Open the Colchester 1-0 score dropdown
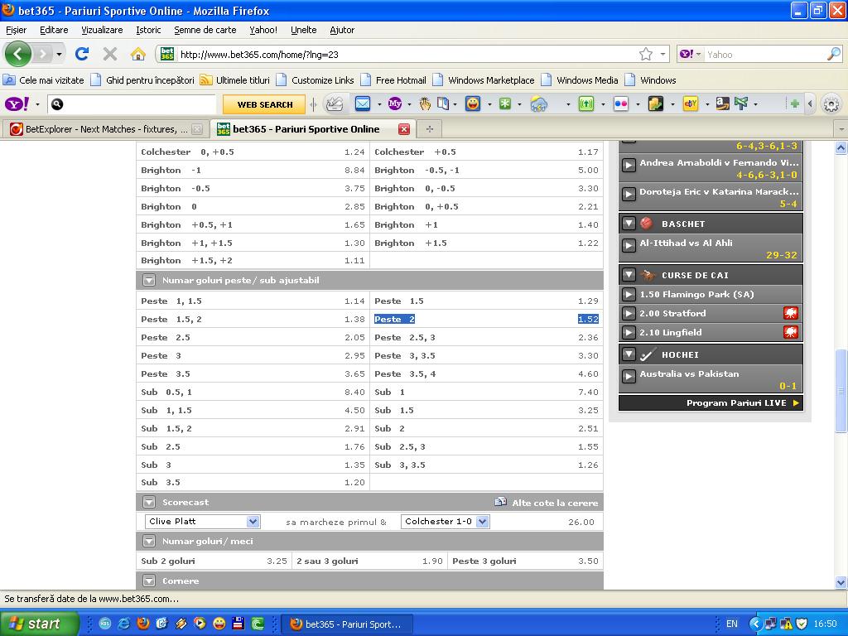Screen dimensions: 848x636 pyautogui.click(x=445, y=522)
